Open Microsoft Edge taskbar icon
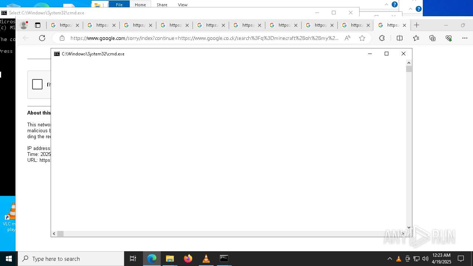The width and height of the screenshot is (473, 266). [x=152, y=259]
